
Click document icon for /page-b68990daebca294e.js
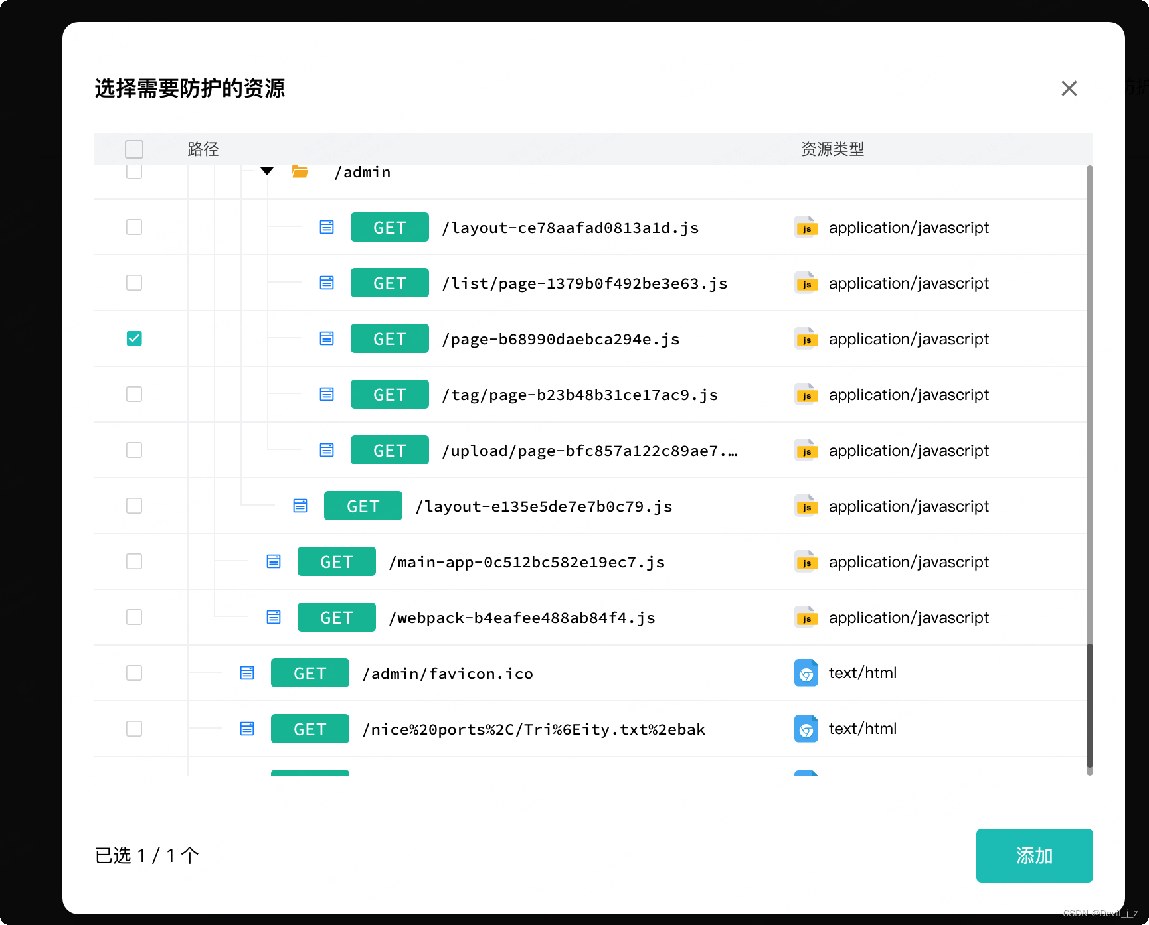coord(327,338)
